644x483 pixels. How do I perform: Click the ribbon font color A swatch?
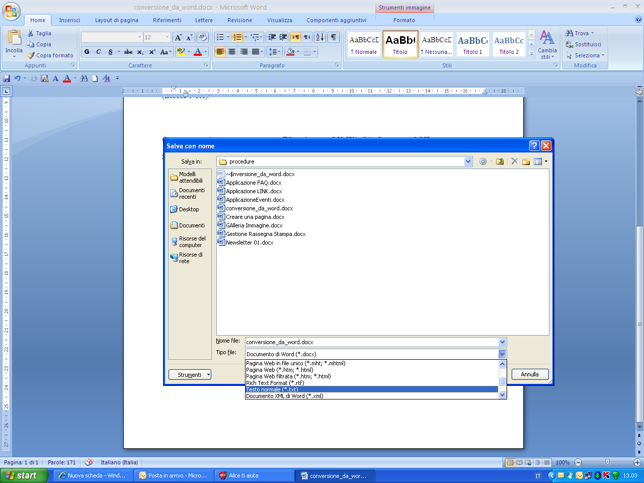click(198, 52)
